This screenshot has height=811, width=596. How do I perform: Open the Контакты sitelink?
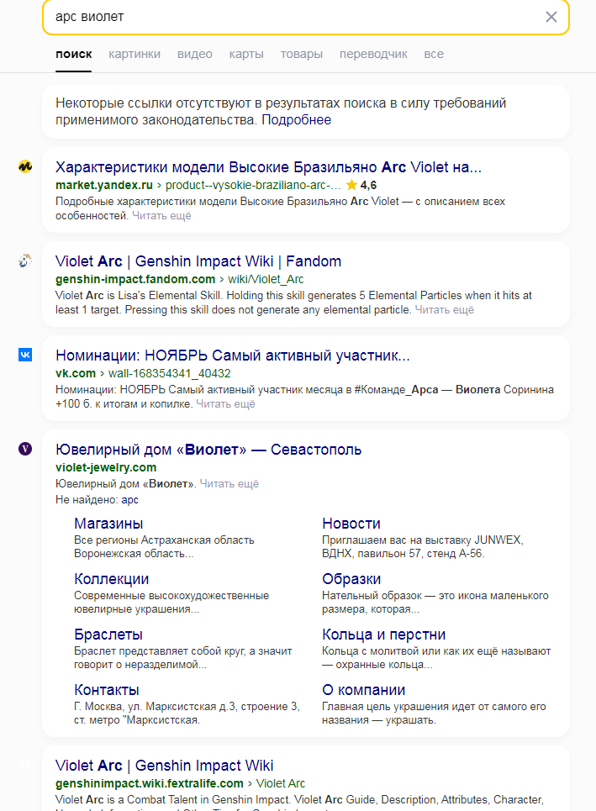coord(107,690)
